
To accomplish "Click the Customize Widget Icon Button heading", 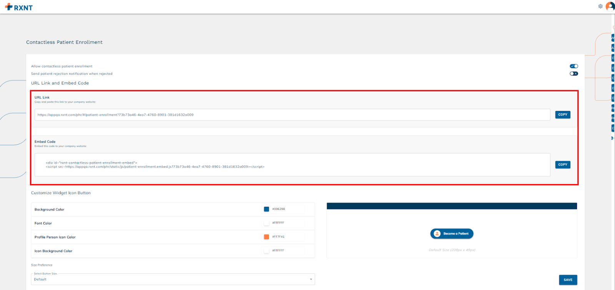I will [61, 193].
